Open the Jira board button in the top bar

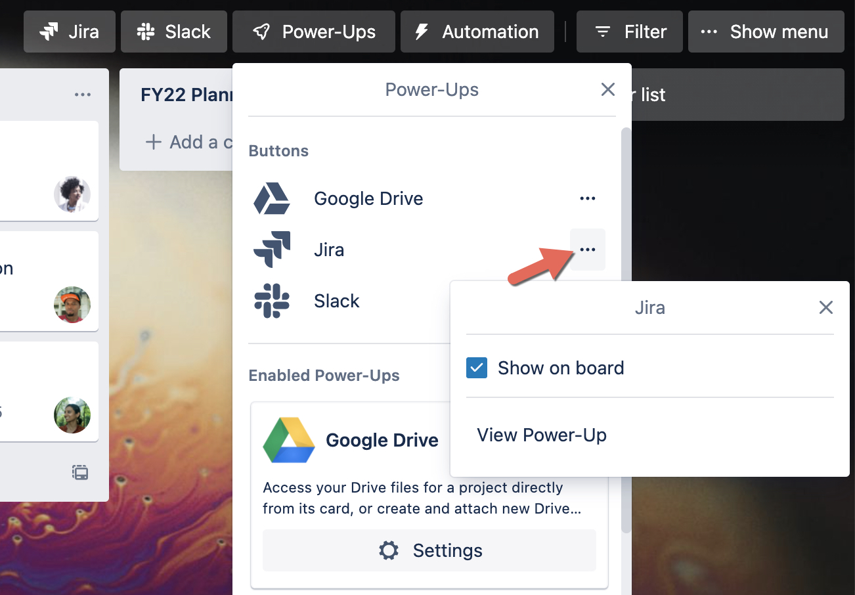70,32
